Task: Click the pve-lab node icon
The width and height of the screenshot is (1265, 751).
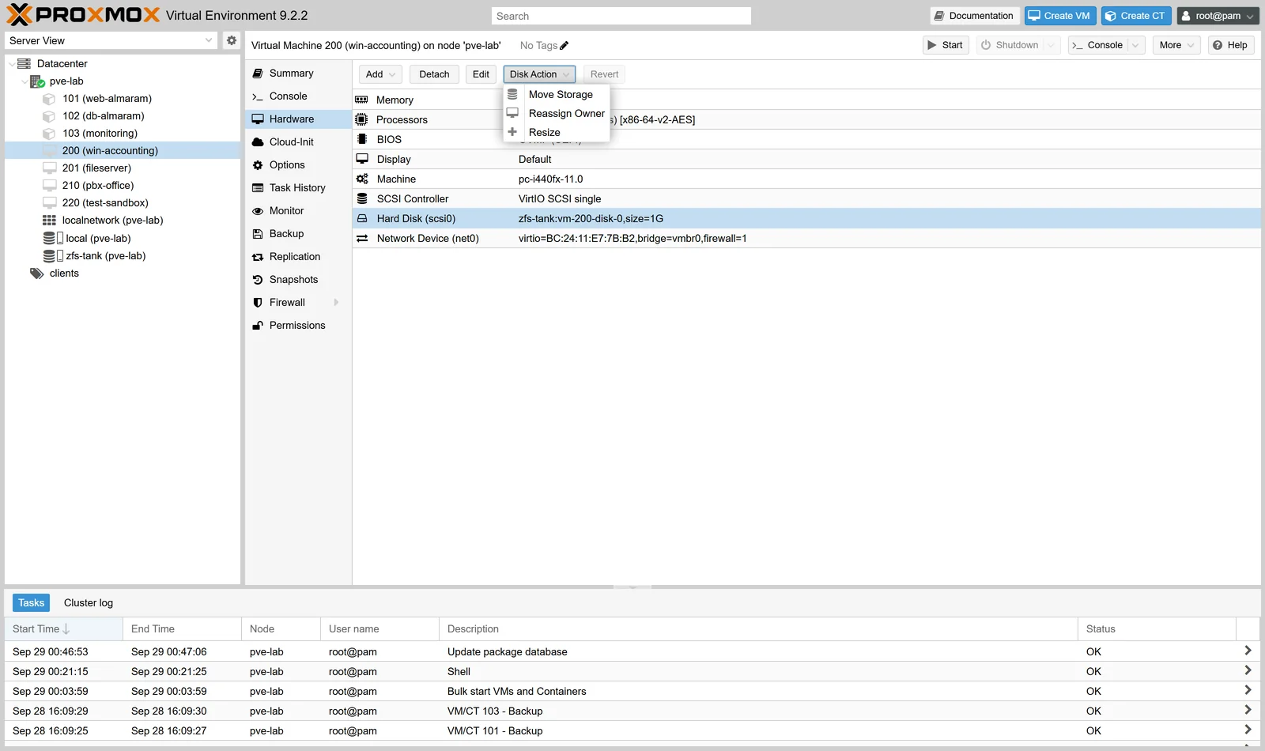Action: [37, 81]
